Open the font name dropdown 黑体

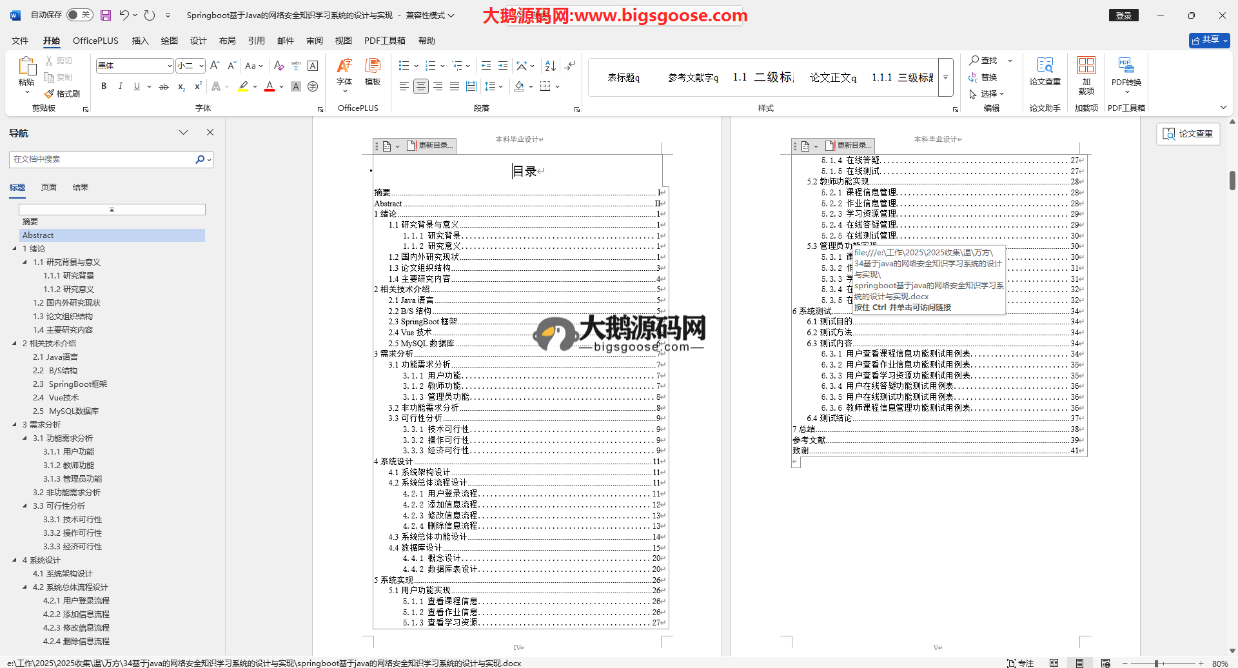(169, 66)
